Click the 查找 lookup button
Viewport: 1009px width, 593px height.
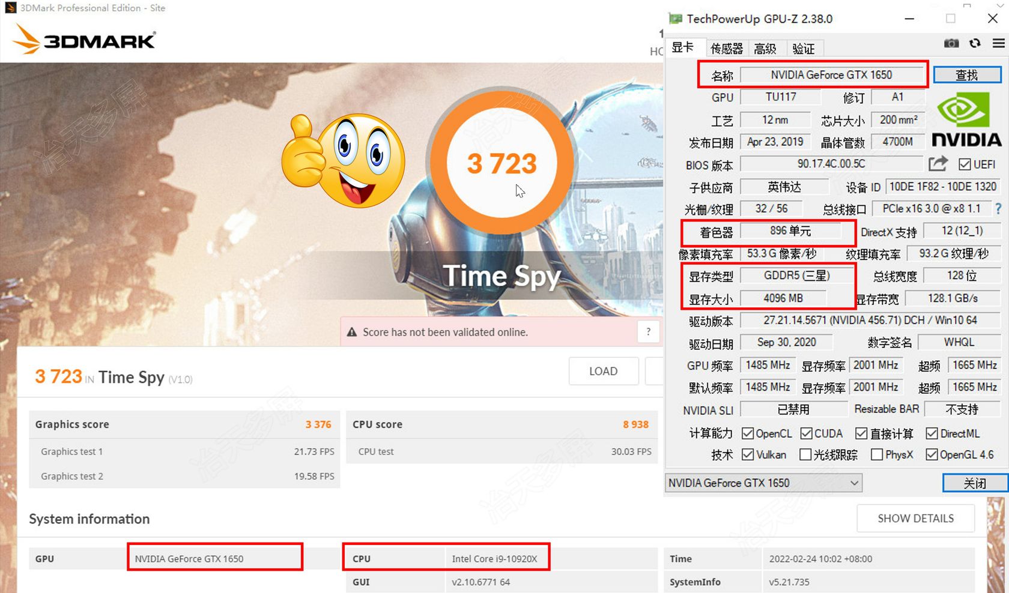[966, 75]
